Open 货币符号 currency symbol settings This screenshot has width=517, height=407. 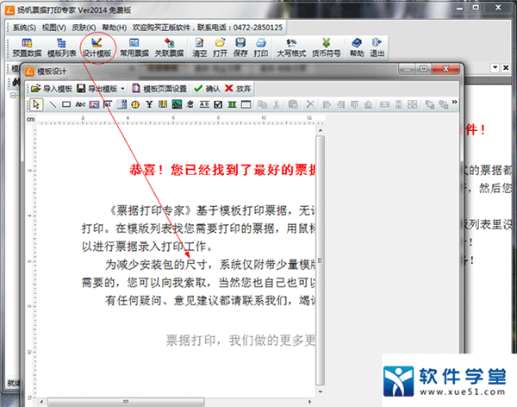326,48
